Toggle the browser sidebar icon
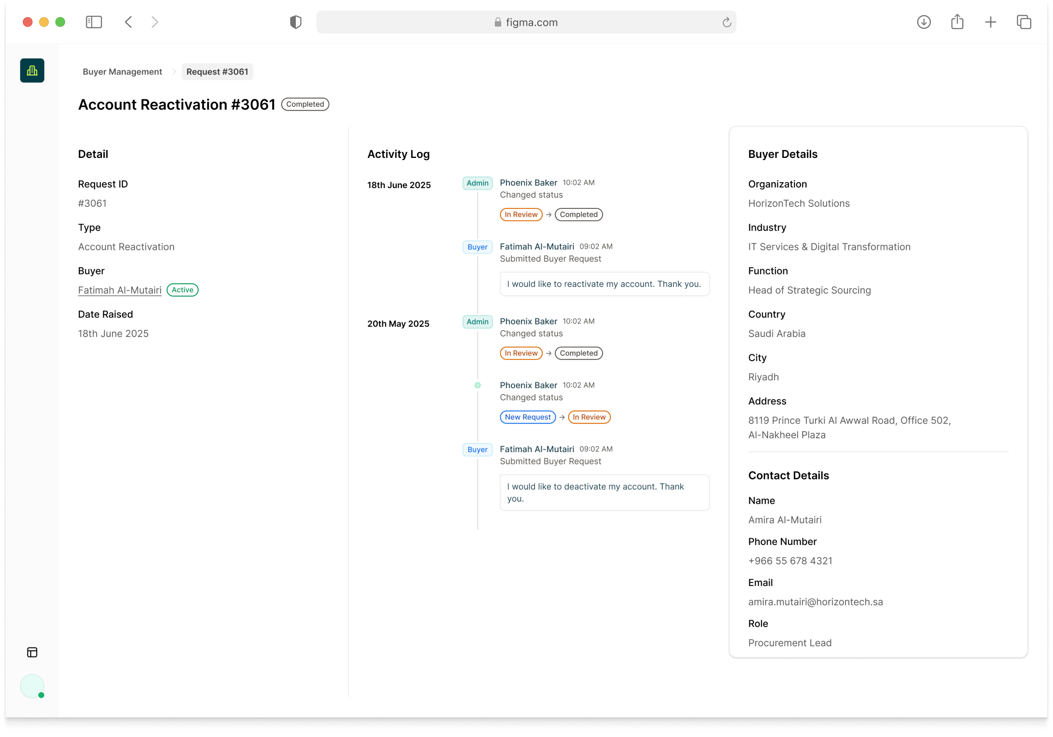Screen dimensions: 1053x737 (x=94, y=22)
